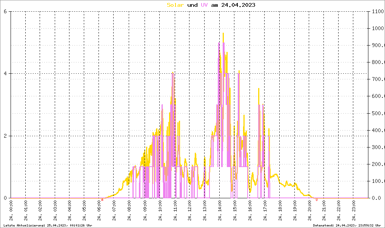Click the yellow 'Solar' word in the chart title

175,5
